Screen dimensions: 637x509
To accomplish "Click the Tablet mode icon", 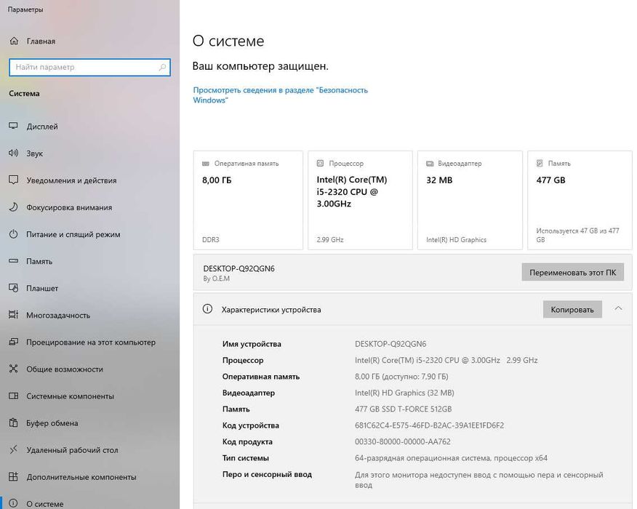I will click(13, 288).
